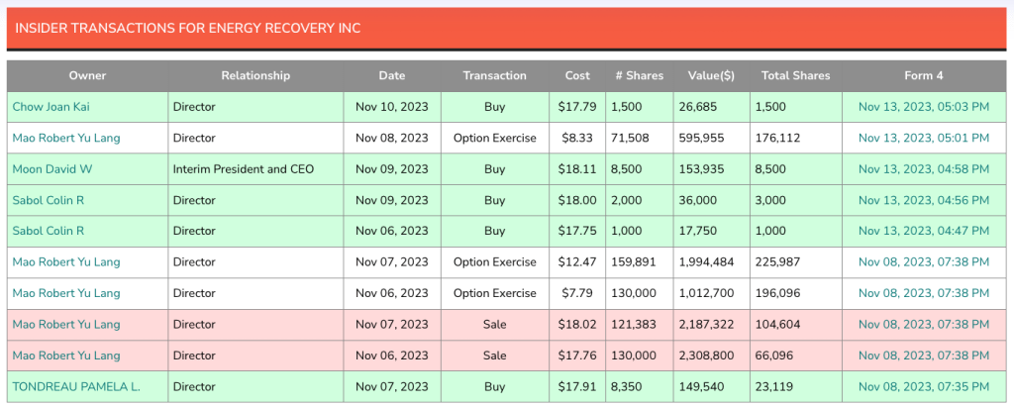Viewport: 1014px width, 407px height.
Task: Select the $18.11 cost cell
Action: click(x=577, y=169)
